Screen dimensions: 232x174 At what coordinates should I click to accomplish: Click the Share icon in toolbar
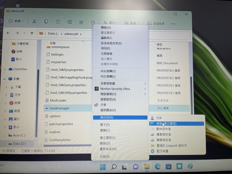[x=81, y=22]
